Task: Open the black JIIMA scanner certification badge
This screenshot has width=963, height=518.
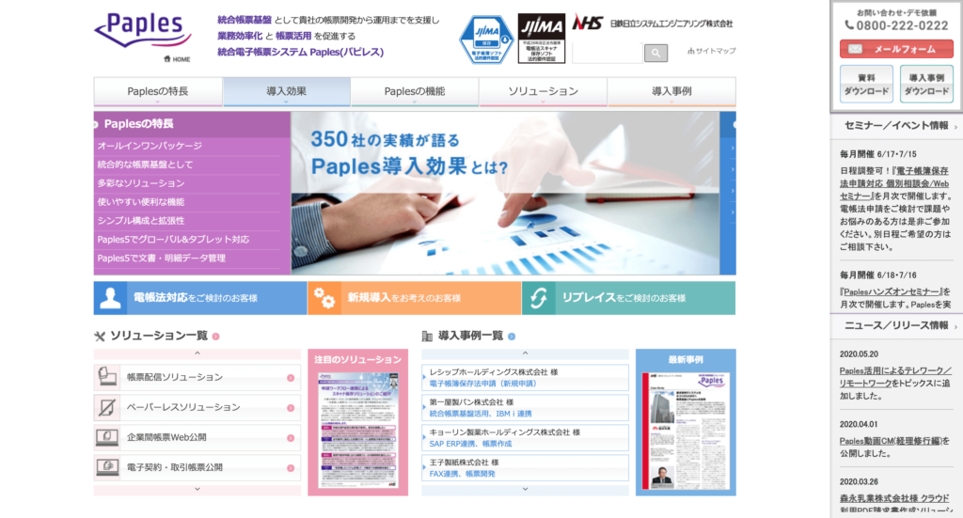Action: (541, 39)
